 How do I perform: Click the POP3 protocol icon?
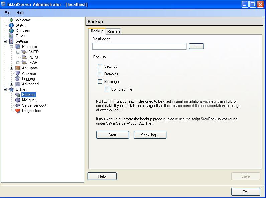(x=24, y=57)
